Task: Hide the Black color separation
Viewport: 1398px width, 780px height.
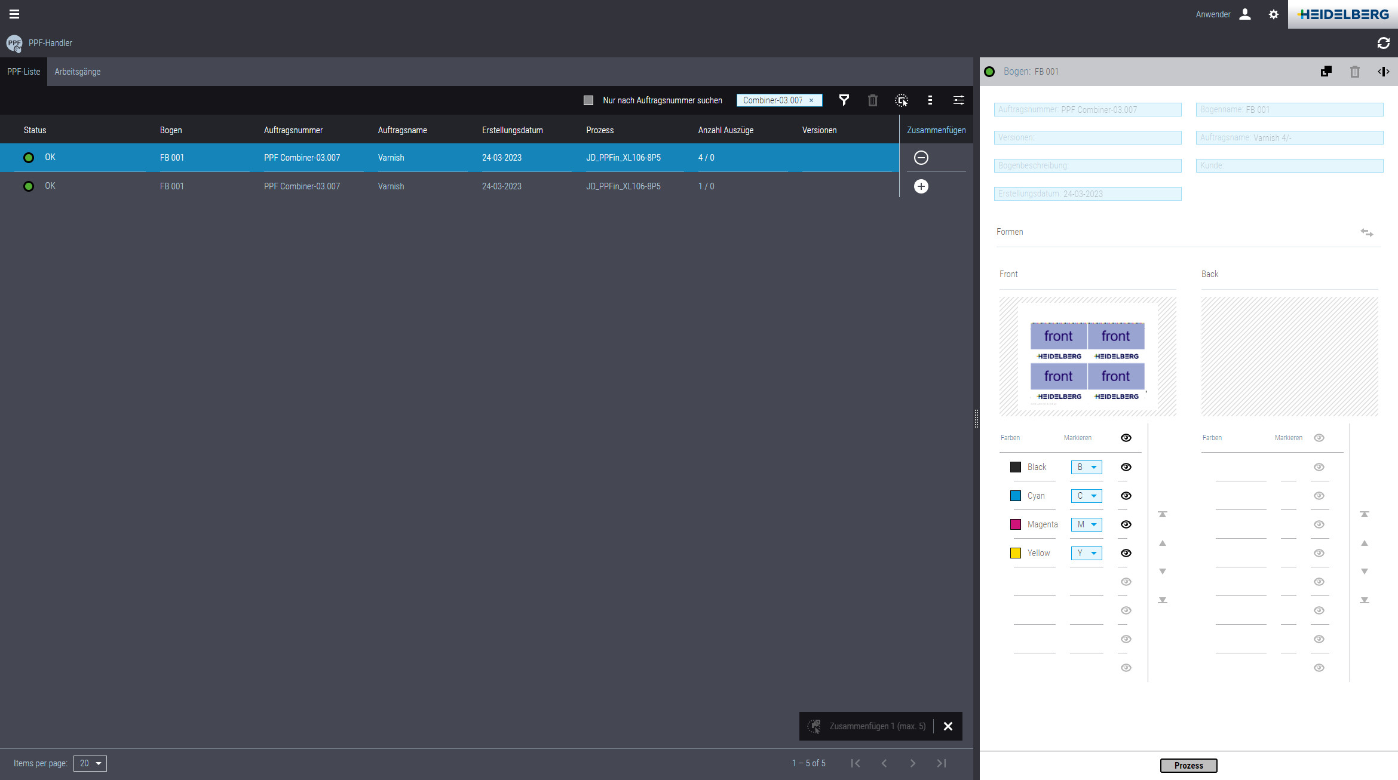Action: point(1126,467)
